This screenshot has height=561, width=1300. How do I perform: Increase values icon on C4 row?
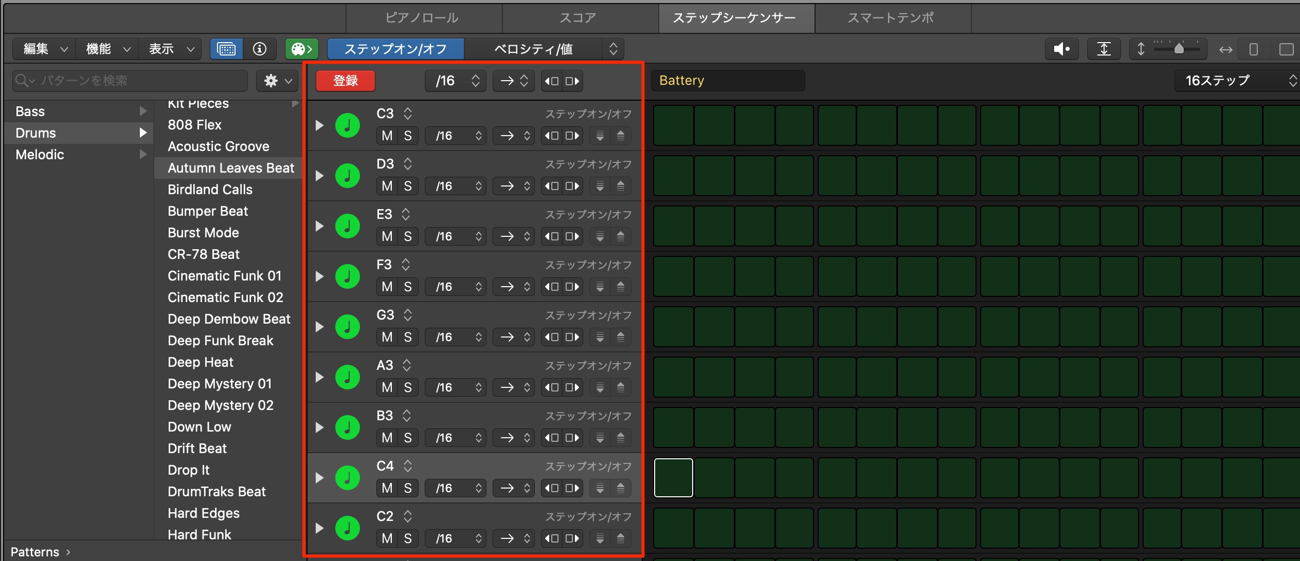pos(621,488)
